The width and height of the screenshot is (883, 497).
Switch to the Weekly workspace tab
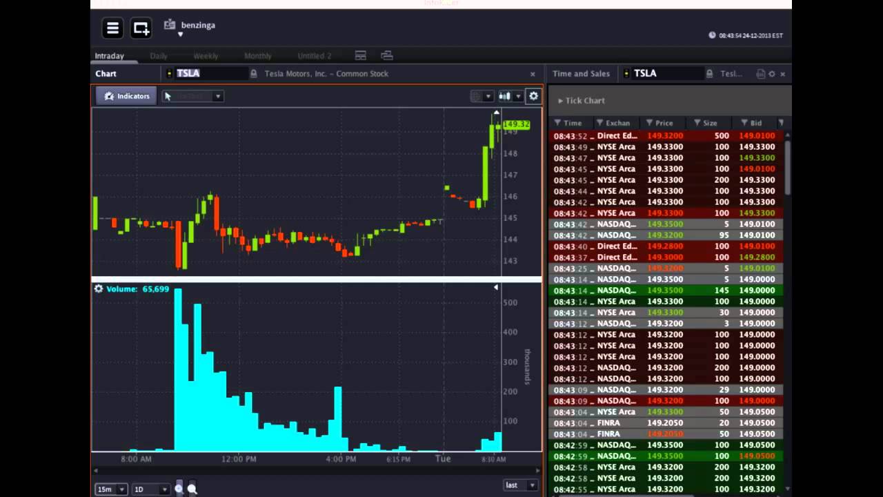pos(206,56)
